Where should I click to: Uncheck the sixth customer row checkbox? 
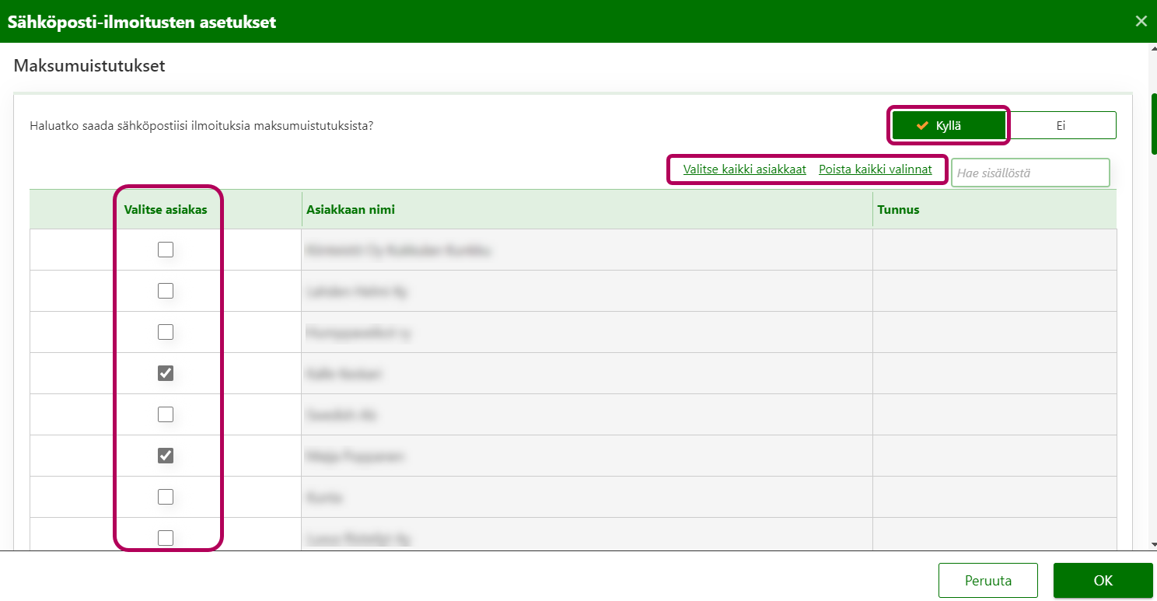click(x=166, y=456)
